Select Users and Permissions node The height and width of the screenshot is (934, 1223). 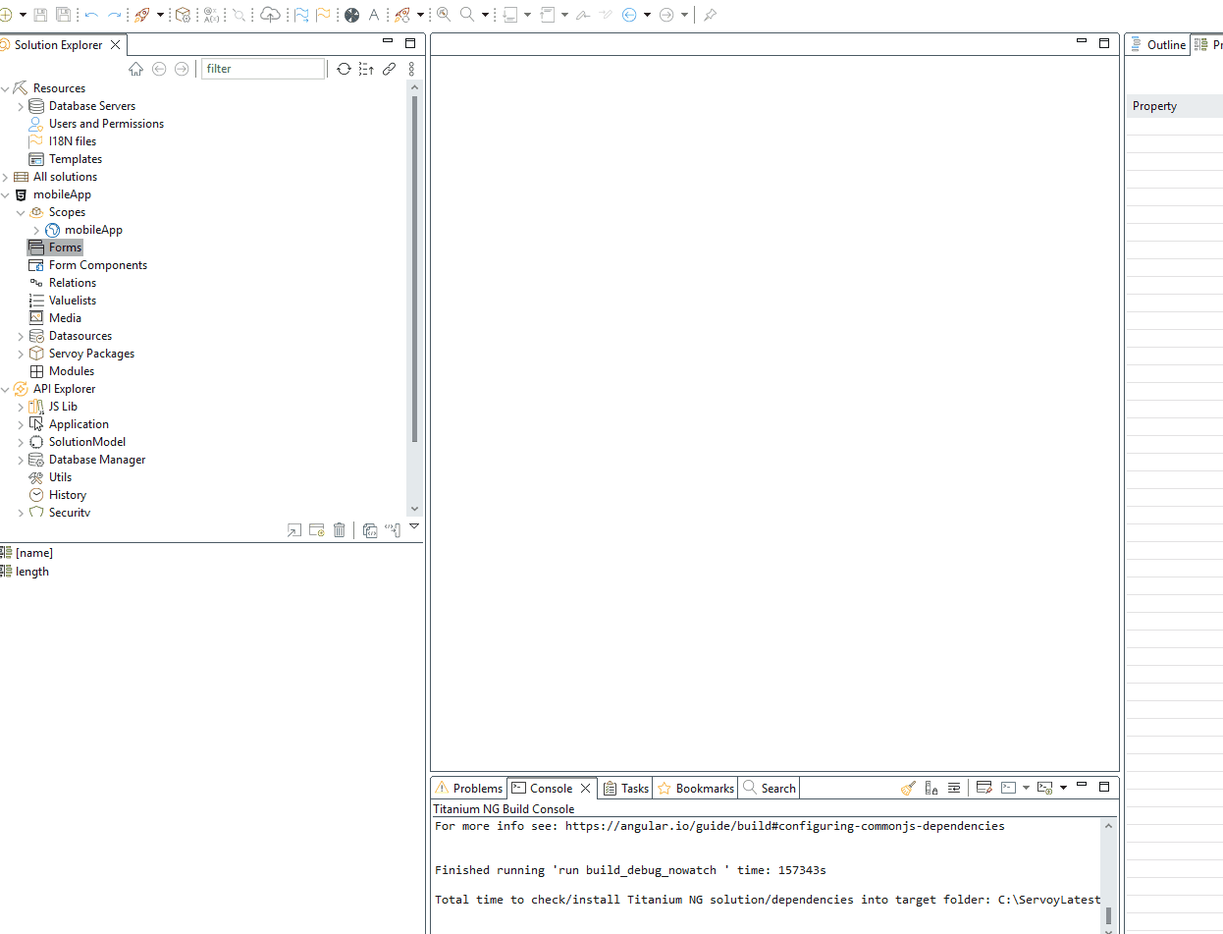106,124
